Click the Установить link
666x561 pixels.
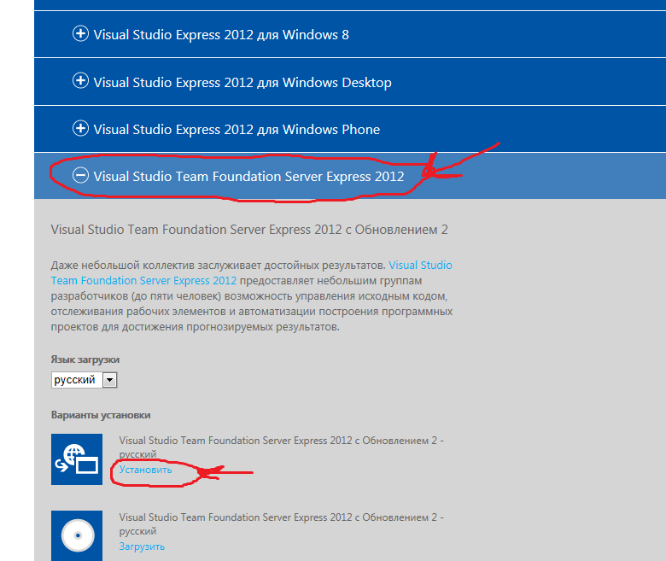(x=146, y=470)
